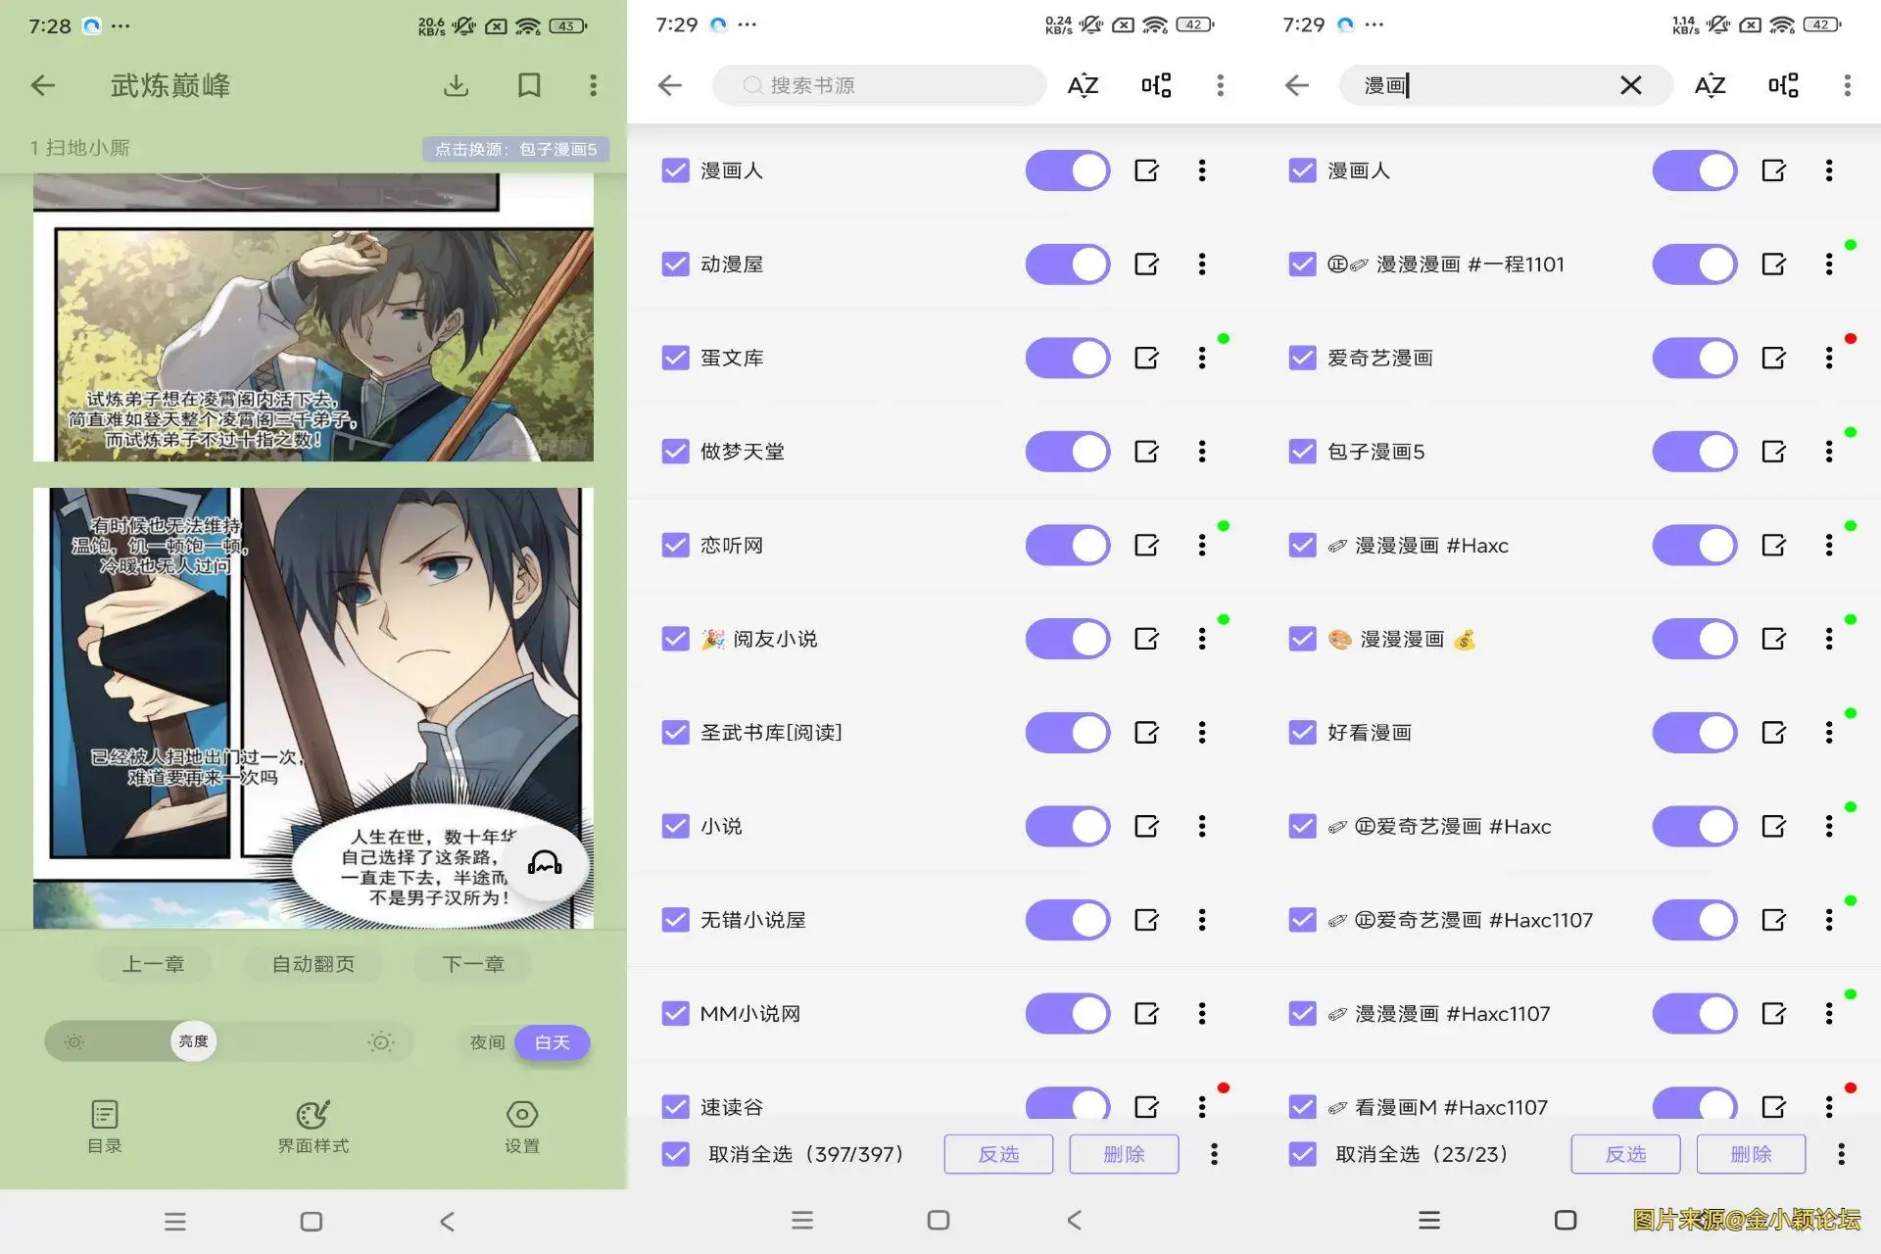Open the three-dot options for 恋听网

click(x=1201, y=545)
